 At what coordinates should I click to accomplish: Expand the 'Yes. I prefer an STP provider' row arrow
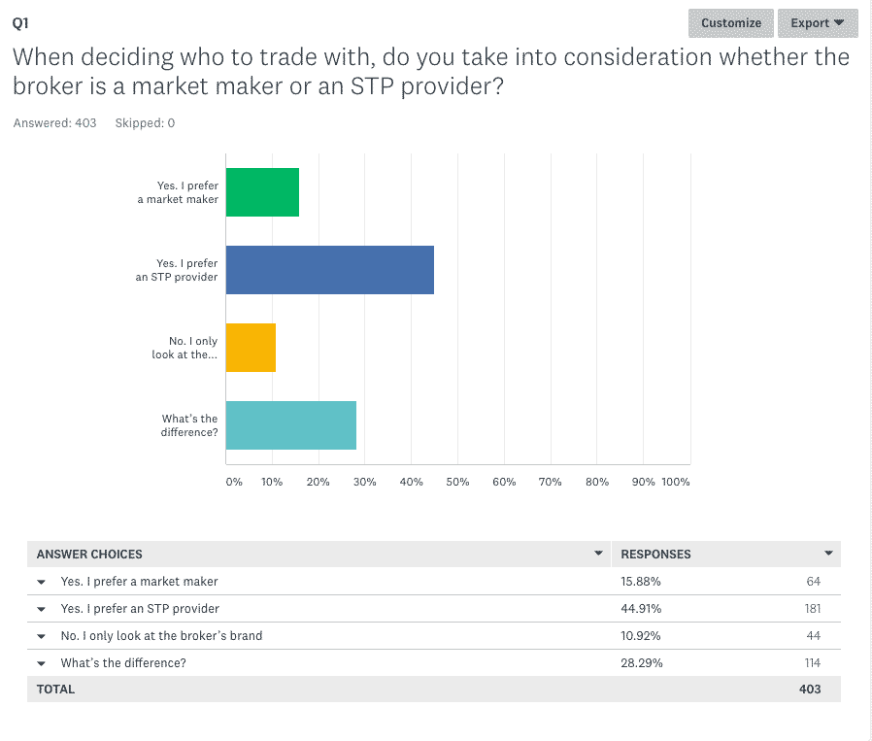[x=42, y=609]
